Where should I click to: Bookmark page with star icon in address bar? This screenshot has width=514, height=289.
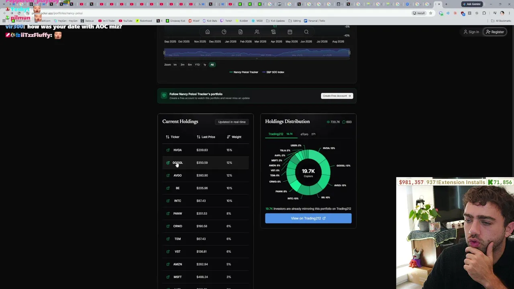430,13
